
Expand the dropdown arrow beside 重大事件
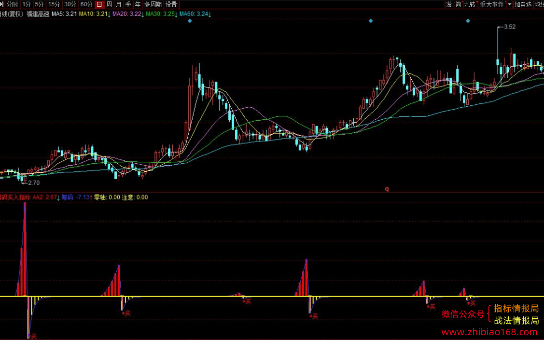[x=509, y=4]
